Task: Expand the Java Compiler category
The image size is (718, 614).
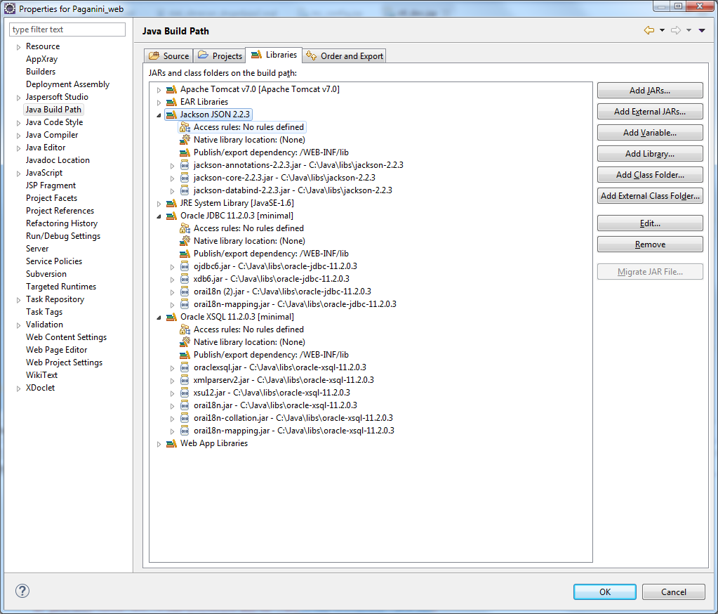Action: tap(18, 136)
